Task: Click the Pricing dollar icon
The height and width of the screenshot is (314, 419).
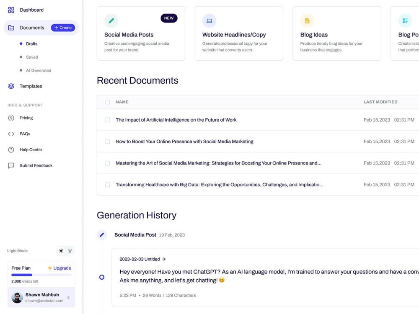Action: tap(11, 118)
